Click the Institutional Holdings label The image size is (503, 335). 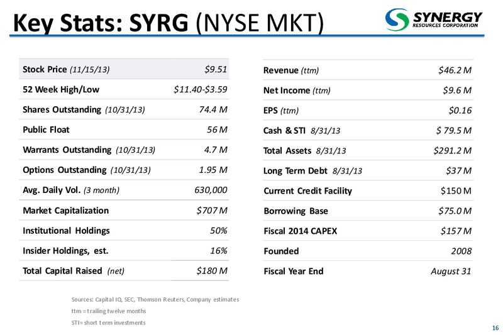(66, 231)
